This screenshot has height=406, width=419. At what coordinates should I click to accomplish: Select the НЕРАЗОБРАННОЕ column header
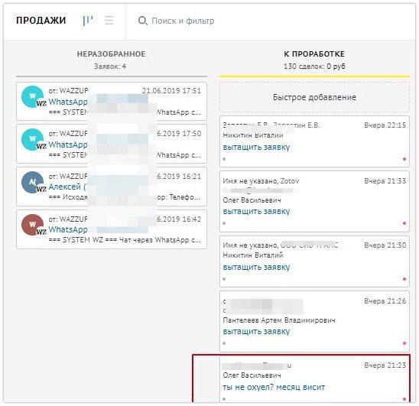click(111, 54)
